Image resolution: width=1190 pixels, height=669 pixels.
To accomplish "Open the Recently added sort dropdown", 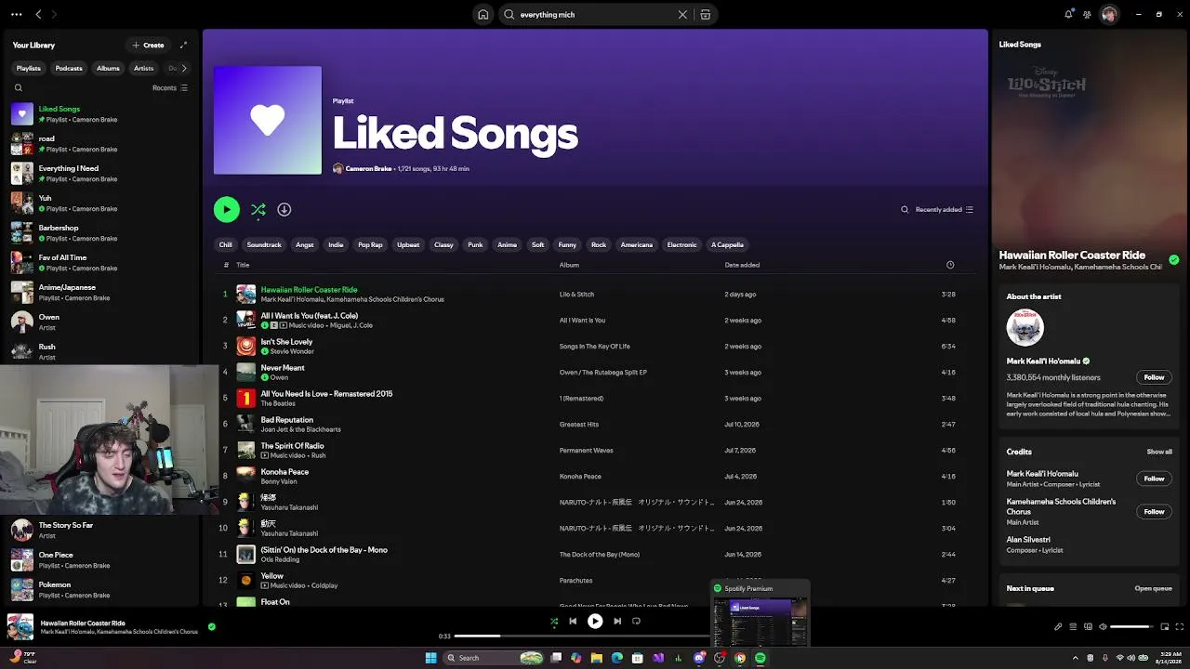I will click(x=945, y=210).
